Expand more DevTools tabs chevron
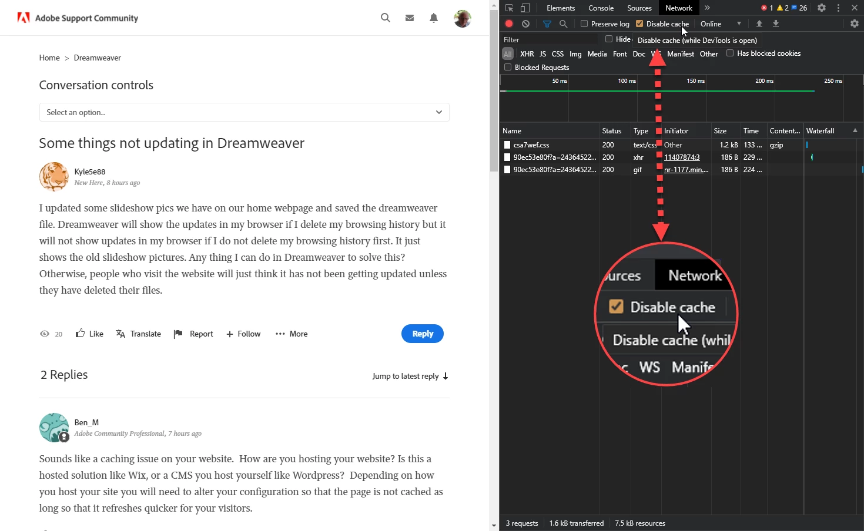The image size is (864, 531). click(x=707, y=8)
